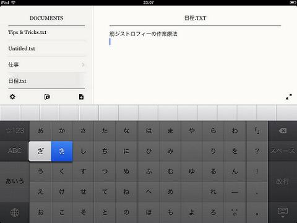The width and height of the screenshot is (297, 223).
Task: Tap the 日程.TXT document title
Action: point(195,18)
